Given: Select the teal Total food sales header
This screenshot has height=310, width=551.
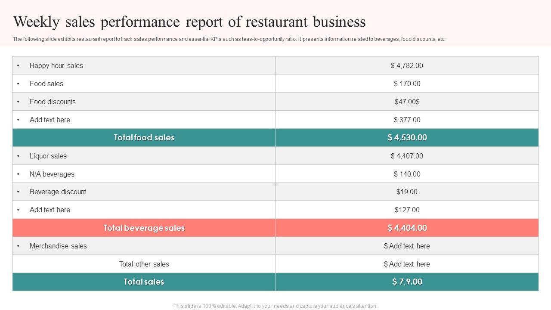Looking at the screenshot, I should (144, 138).
